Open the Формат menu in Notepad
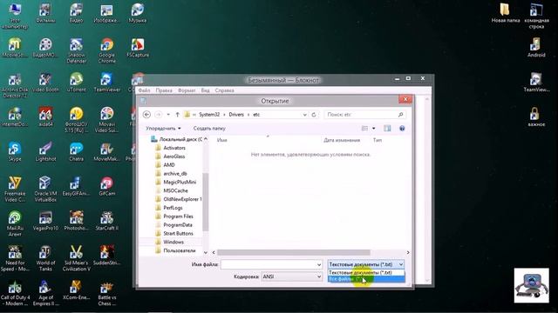558x313 pixels. [x=187, y=90]
